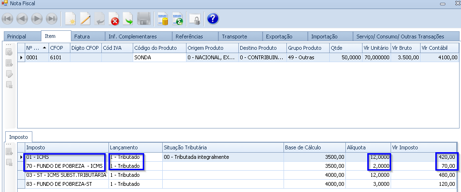Click the sigma totals table icon
Image resolution: width=461 pixels, height=192 pixels.
click(x=178, y=19)
